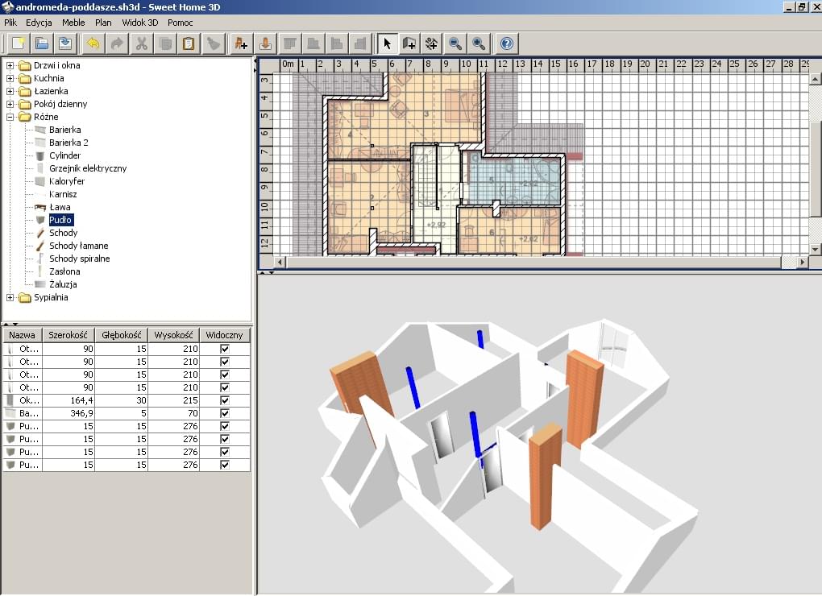
Task: Click plan scrollbar's right arrow
Action: pos(803,262)
